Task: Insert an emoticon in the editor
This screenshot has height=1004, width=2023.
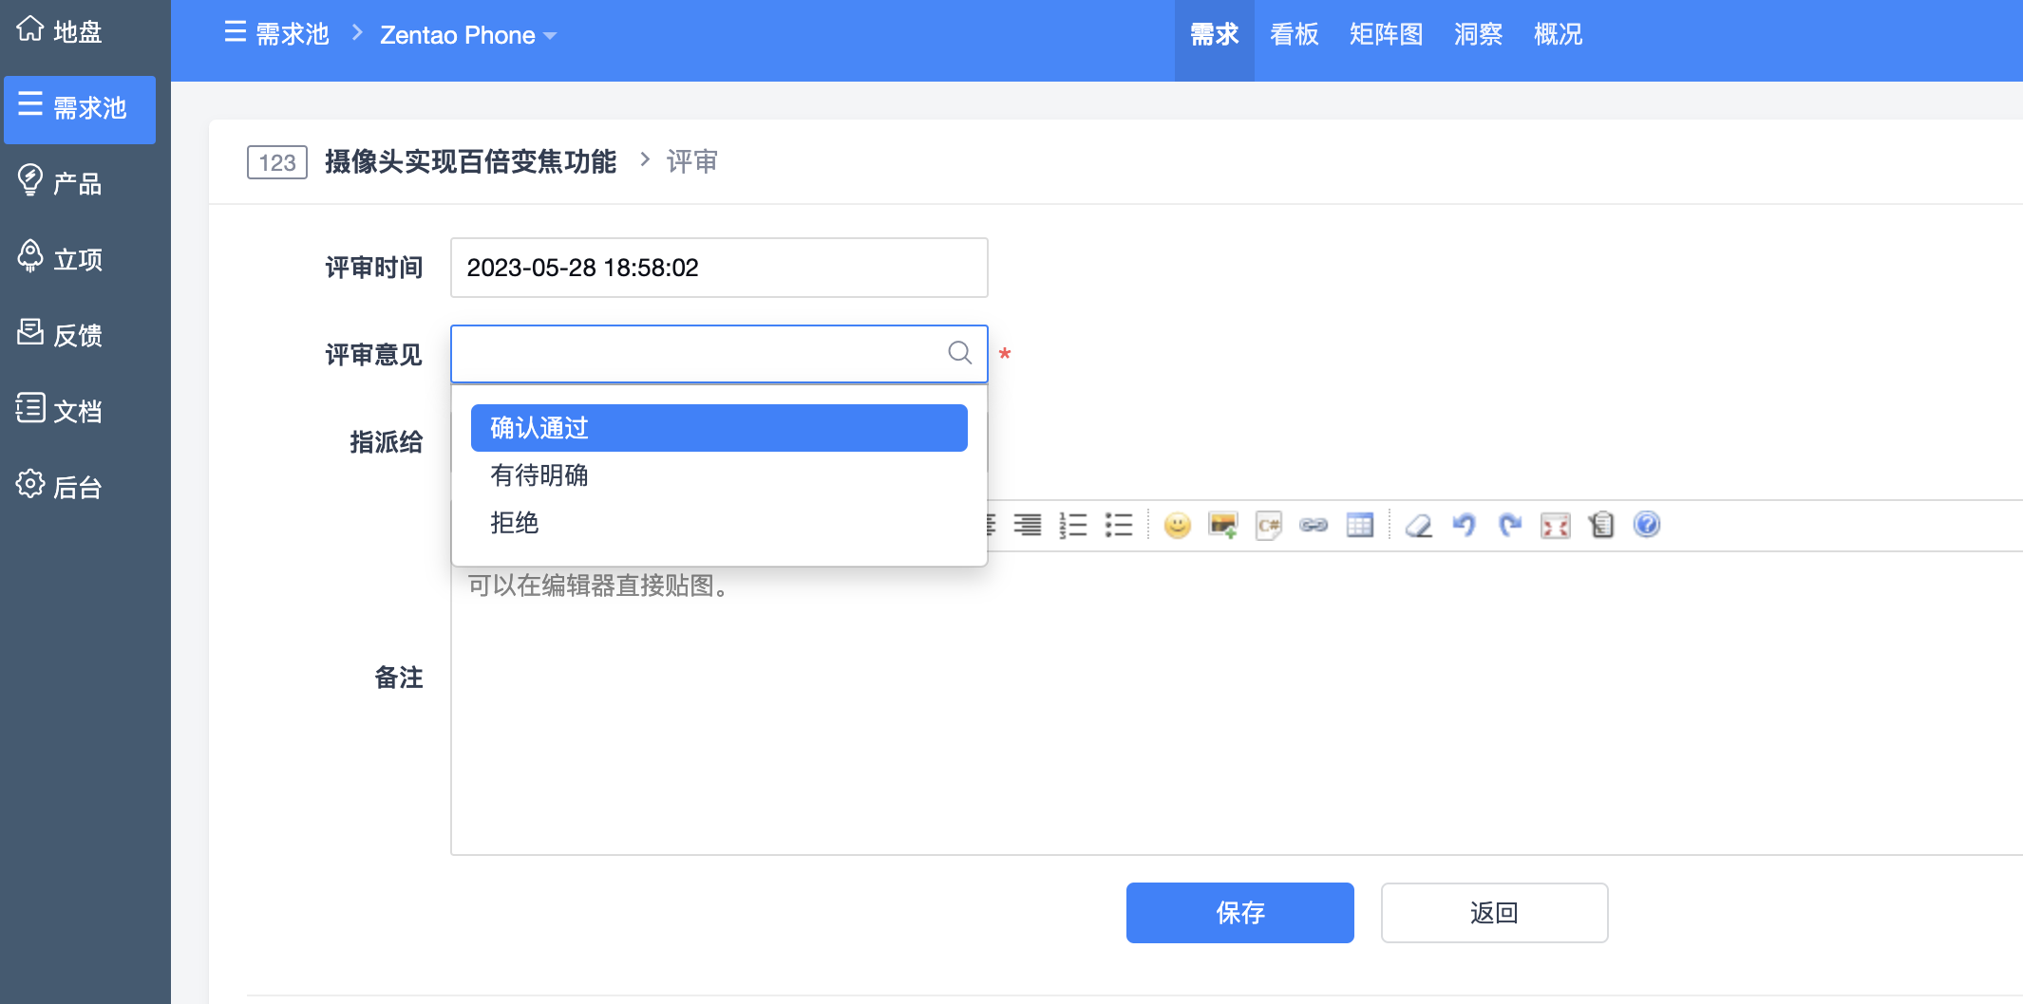Action: (1177, 525)
